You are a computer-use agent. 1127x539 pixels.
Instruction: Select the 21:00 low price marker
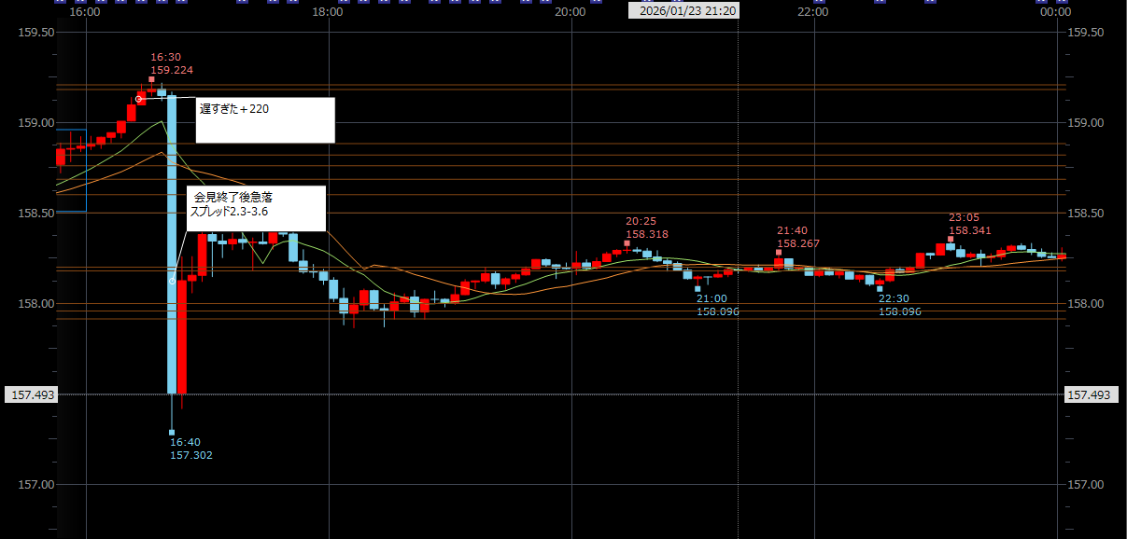pos(697,289)
